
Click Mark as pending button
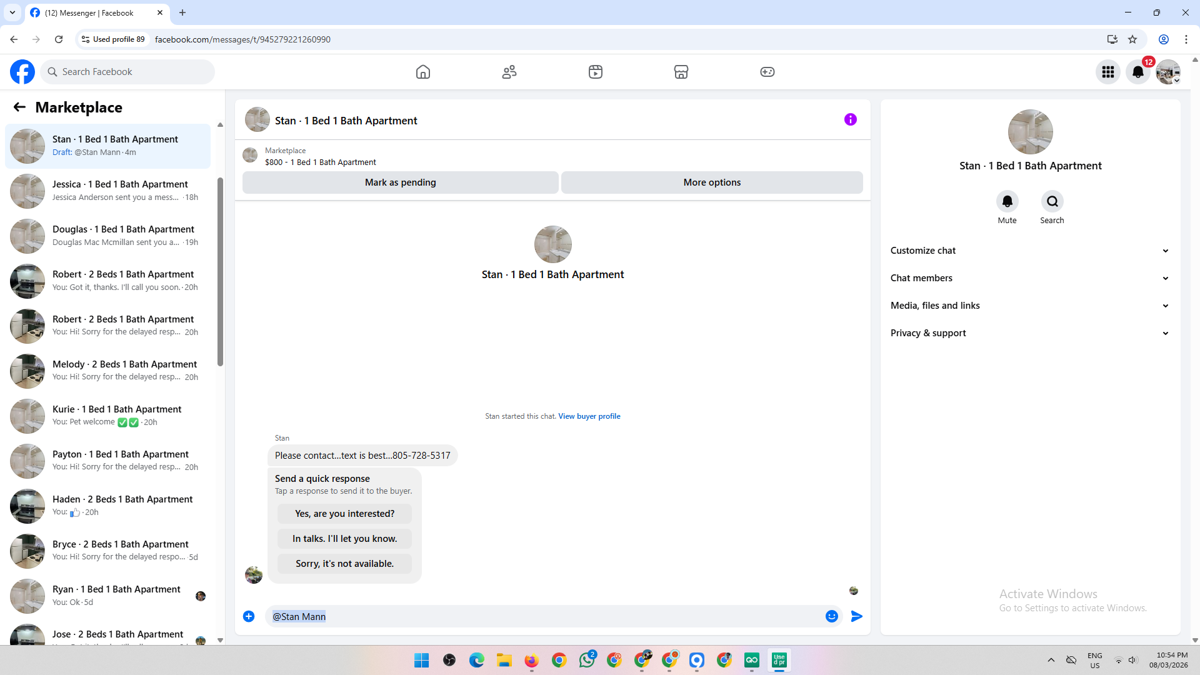point(400,182)
